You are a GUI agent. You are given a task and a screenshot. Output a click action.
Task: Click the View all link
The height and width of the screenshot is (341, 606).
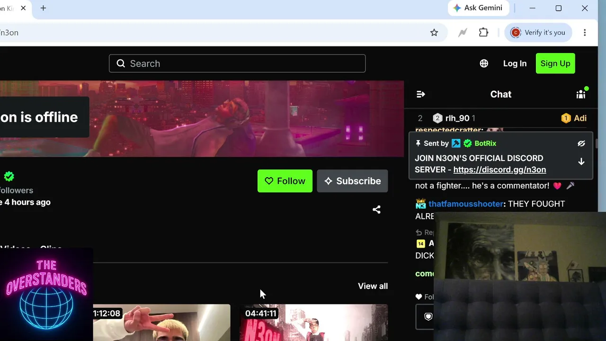pyautogui.click(x=373, y=286)
